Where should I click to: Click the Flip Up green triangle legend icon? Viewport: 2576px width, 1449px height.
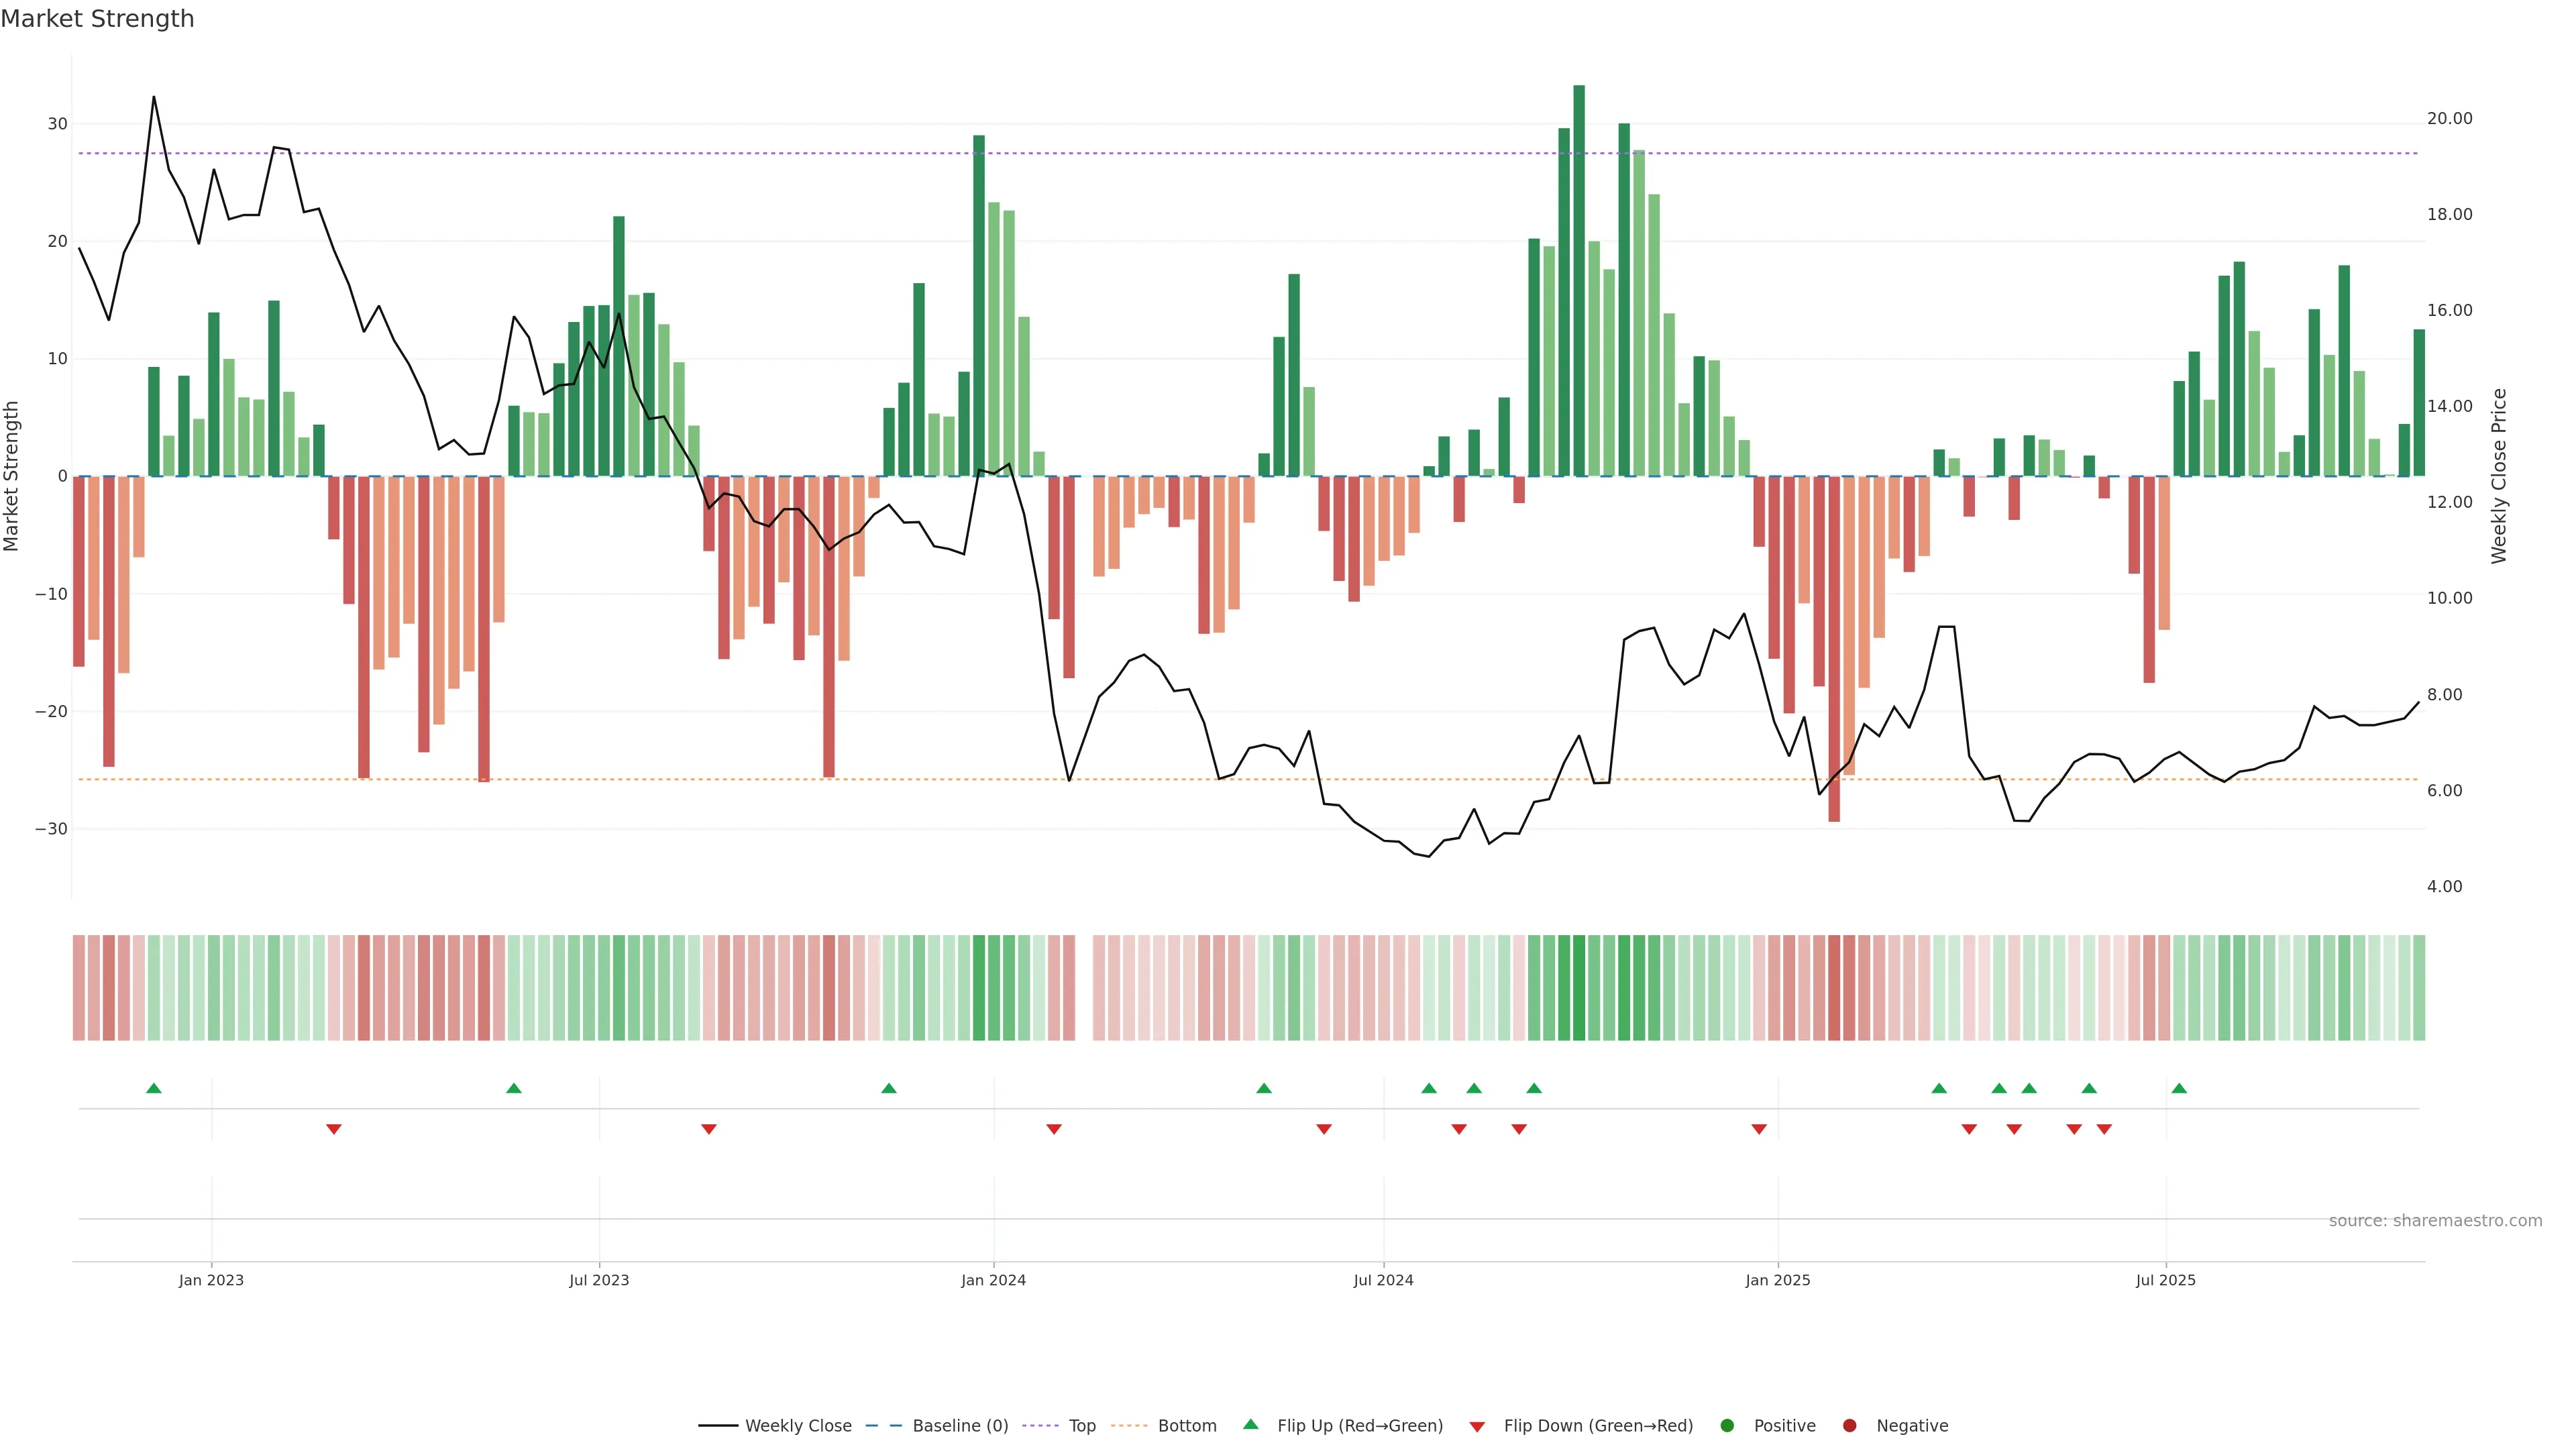[1250, 1425]
